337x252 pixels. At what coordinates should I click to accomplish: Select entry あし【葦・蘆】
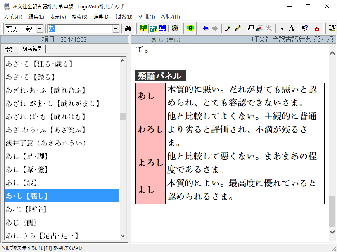[x=62, y=169]
